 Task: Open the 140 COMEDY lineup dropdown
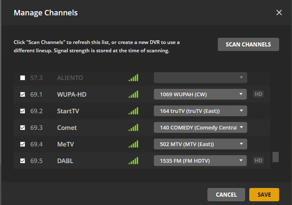pyautogui.click(x=200, y=127)
